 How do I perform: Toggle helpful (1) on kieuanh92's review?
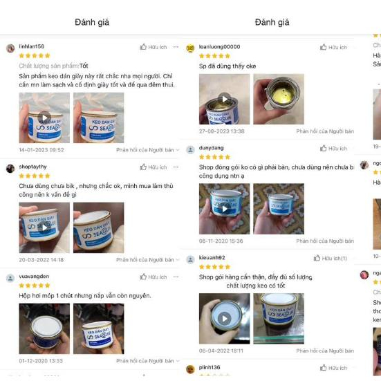[x=331, y=258]
